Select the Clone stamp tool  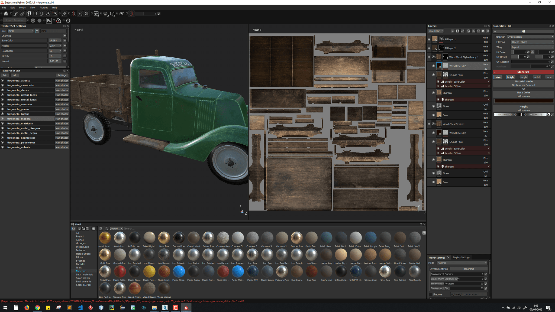(48, 14)
